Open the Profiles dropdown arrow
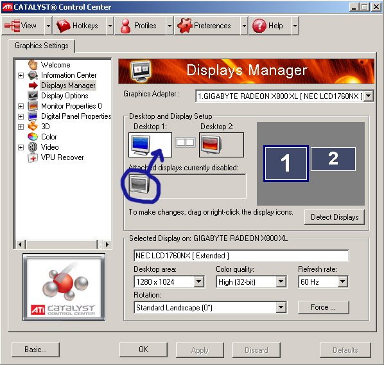Image resolution: width=384 pixels, height=365 pixels. click(x=170, y=26)
